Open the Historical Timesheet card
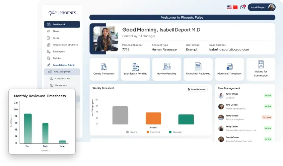Image resolution: width=283 pixels, height=166 pixels. pyautogui.click(x=229, y=69)
